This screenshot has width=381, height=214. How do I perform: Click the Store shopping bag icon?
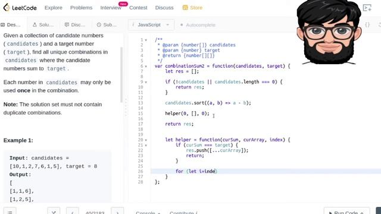pyautogui.click(x=185, y=8)
